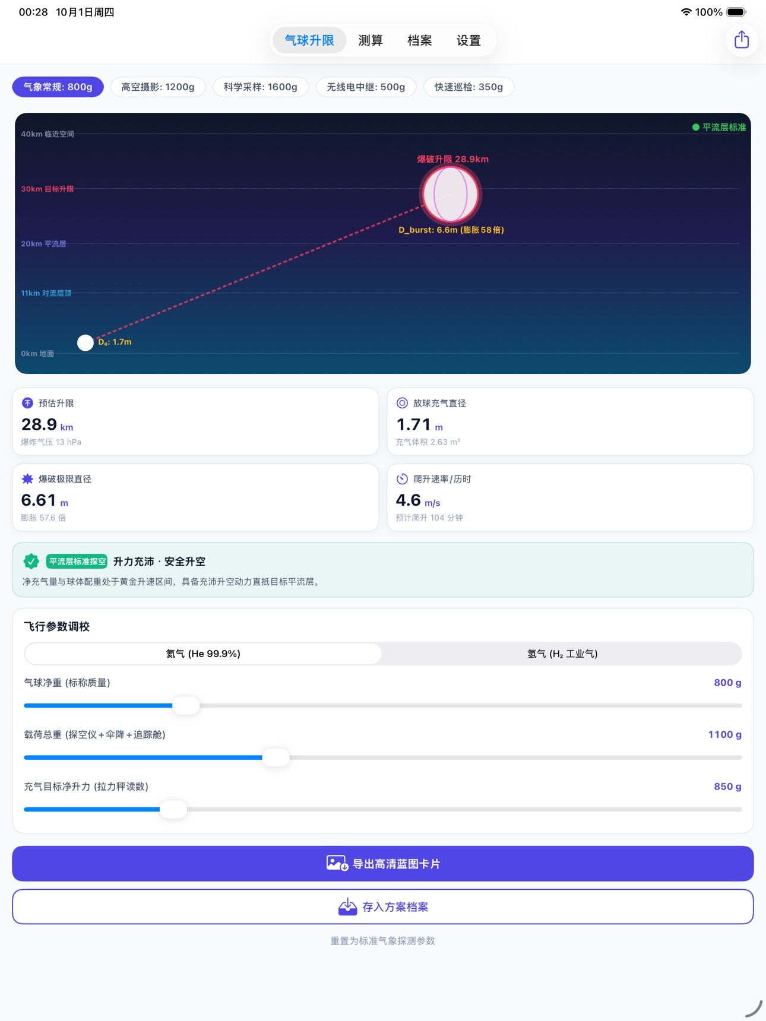
Task: Click 重置为标准气象探测参数 link
Action: 383,941
